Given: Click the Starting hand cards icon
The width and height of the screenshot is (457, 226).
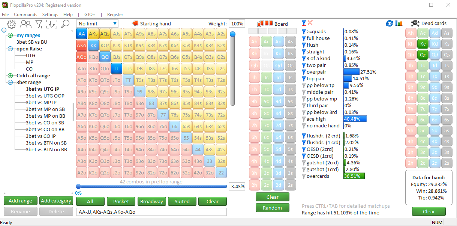Looking at the screenshot, I should [x=135, y=24].
